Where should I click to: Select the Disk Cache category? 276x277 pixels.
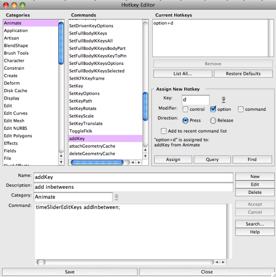pyautogui.click(x=31, y=90)
